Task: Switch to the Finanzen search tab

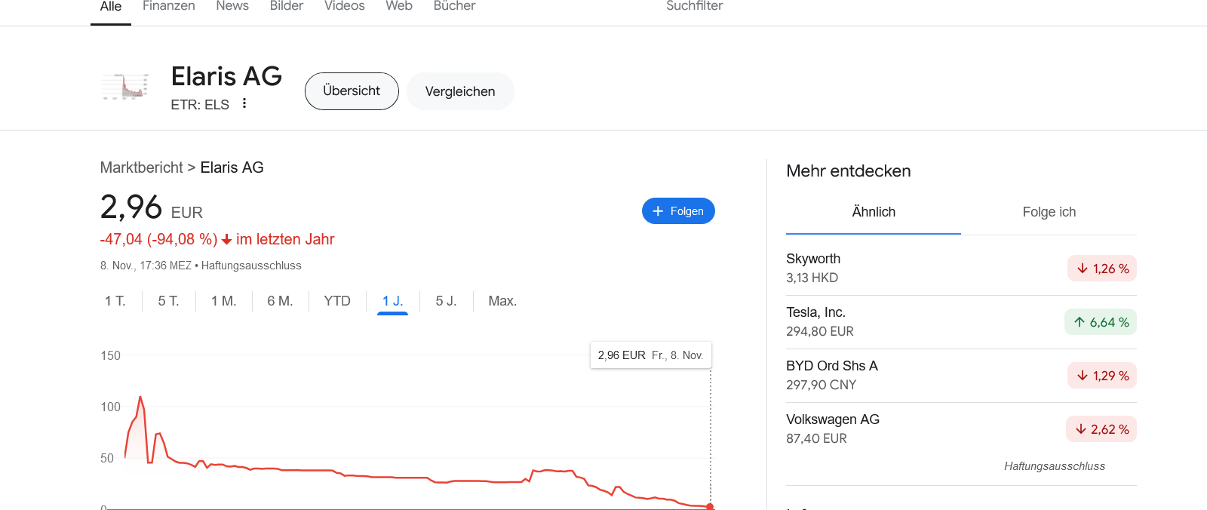Action: [x=168, y=7]
